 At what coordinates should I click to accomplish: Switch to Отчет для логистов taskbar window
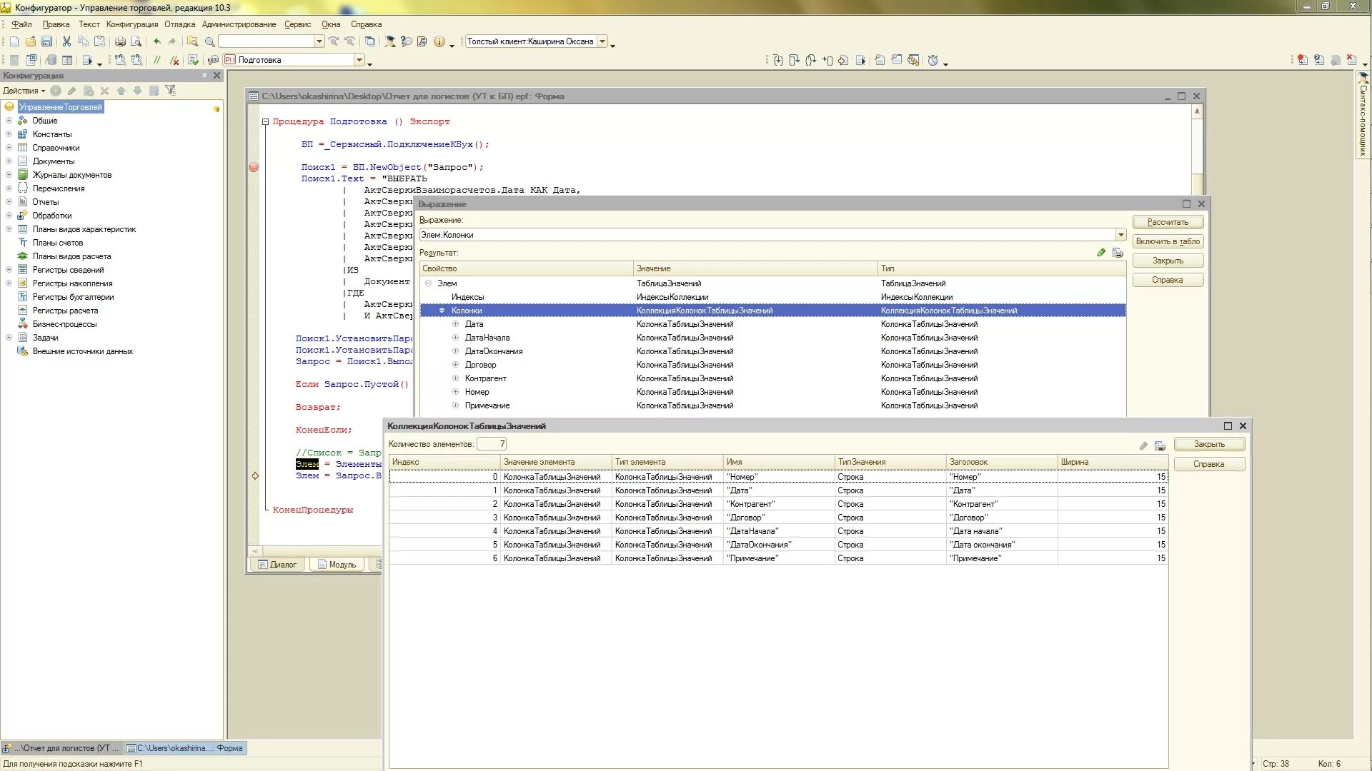click(x=63, y=748)
